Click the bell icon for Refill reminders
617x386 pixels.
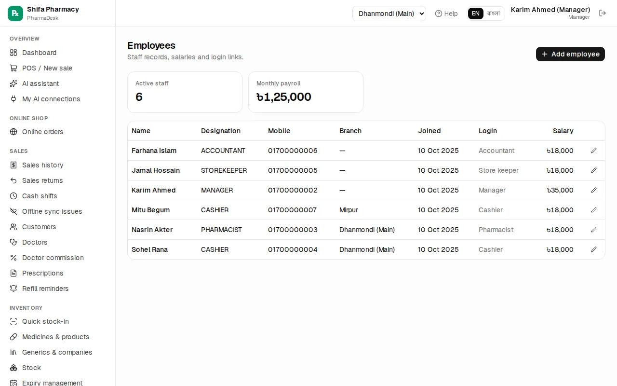(13, 289)
